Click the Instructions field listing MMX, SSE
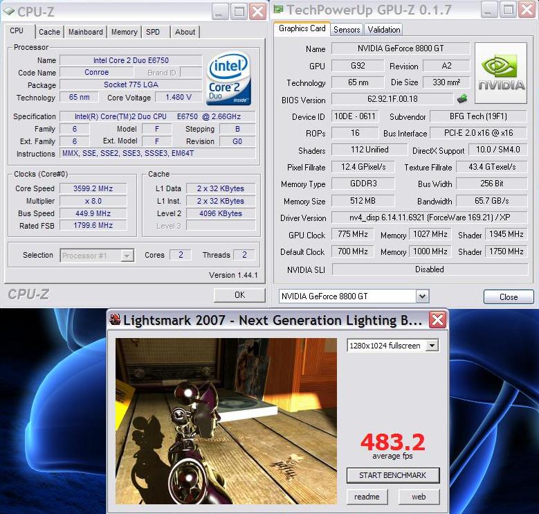The height and width of the screenshot is (514, 539). pos(158,154)
